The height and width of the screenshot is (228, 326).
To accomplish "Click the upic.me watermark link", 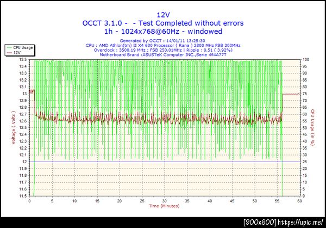I will (x=300, y=223).
